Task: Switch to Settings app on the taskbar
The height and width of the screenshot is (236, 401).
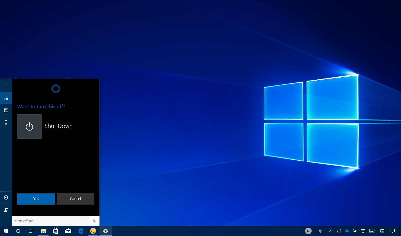Action: click(106, 231)
